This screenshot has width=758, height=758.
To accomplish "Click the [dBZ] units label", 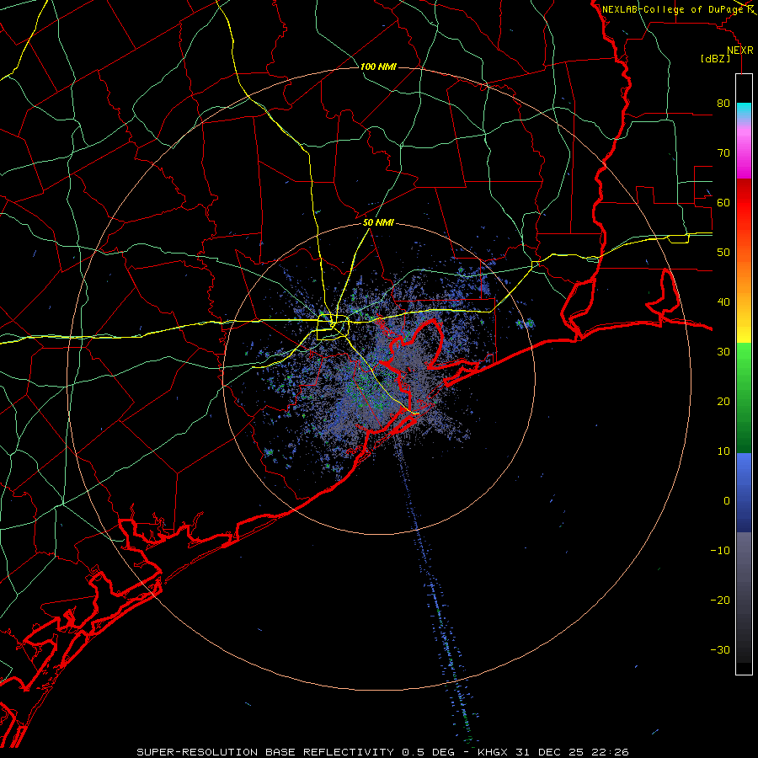I will (x=715, y=58).
